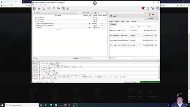
Task: Toggle SSE Engine Fixes mod checkbox
Action: point(36,26)
